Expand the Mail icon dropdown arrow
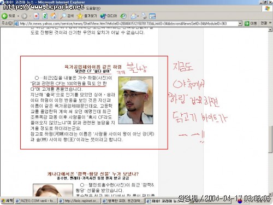The image size is (273, 205). (138, 16)
